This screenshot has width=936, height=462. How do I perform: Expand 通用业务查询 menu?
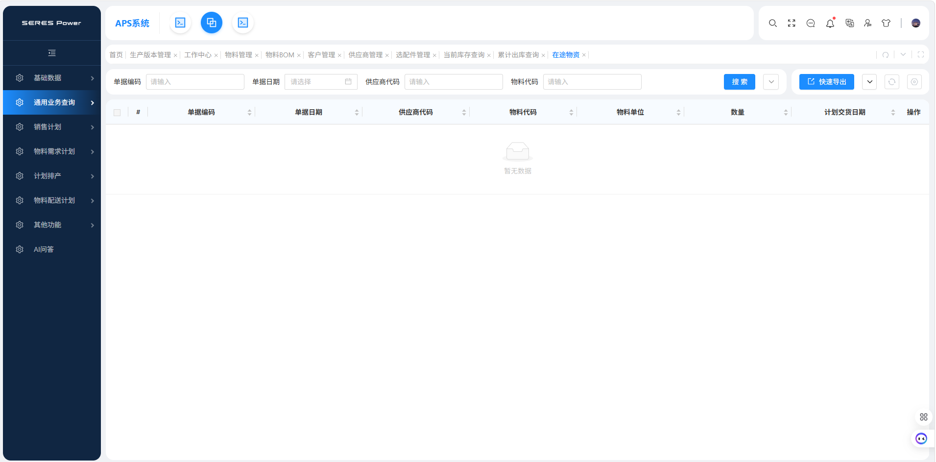[51, 102]
